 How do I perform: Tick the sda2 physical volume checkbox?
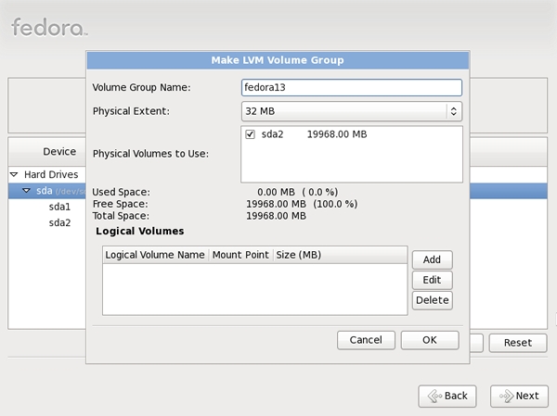point(250,134)
